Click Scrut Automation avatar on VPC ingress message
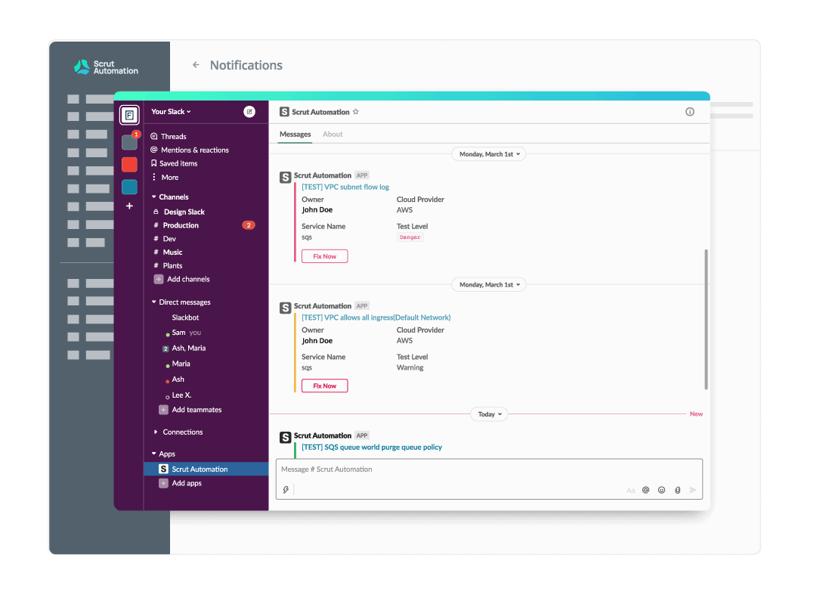The image size is (823, 604). tap(285, 308)
